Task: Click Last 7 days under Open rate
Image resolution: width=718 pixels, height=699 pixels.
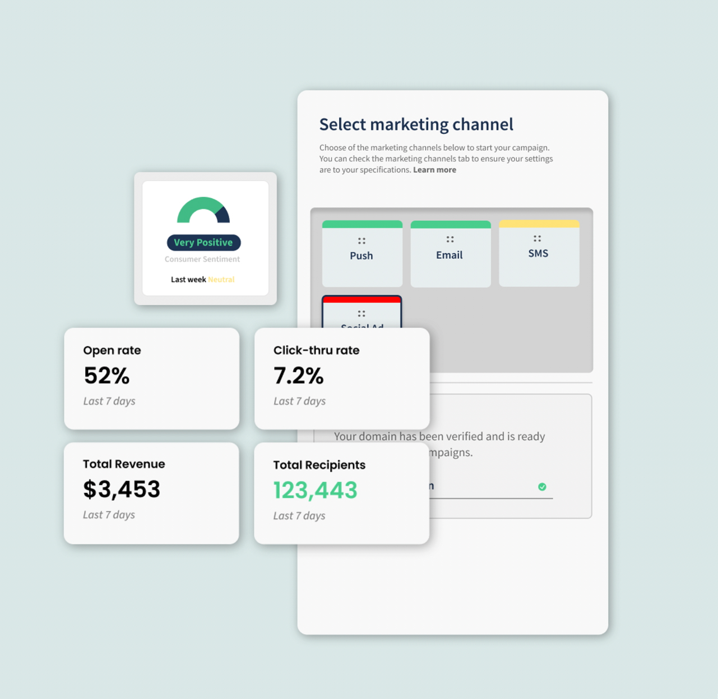Action: click(109, 401)
